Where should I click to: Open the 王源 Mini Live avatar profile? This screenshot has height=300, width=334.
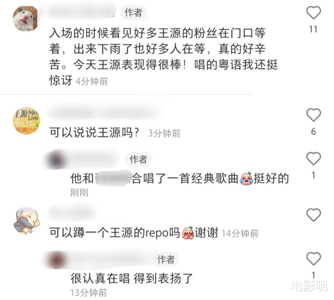point(26,120)
